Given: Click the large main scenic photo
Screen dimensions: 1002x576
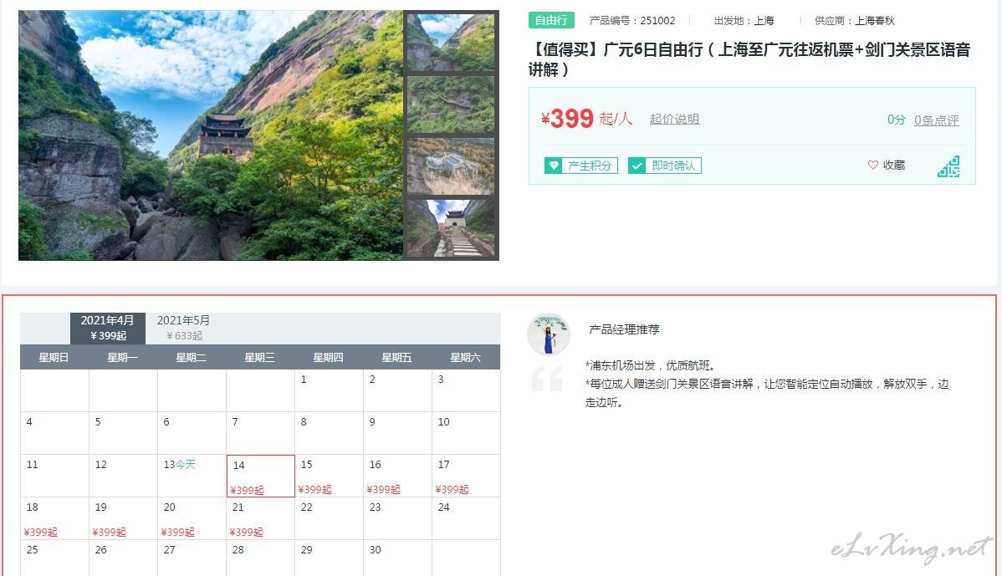Looking at the screenshot, I should tap(211, 135).
